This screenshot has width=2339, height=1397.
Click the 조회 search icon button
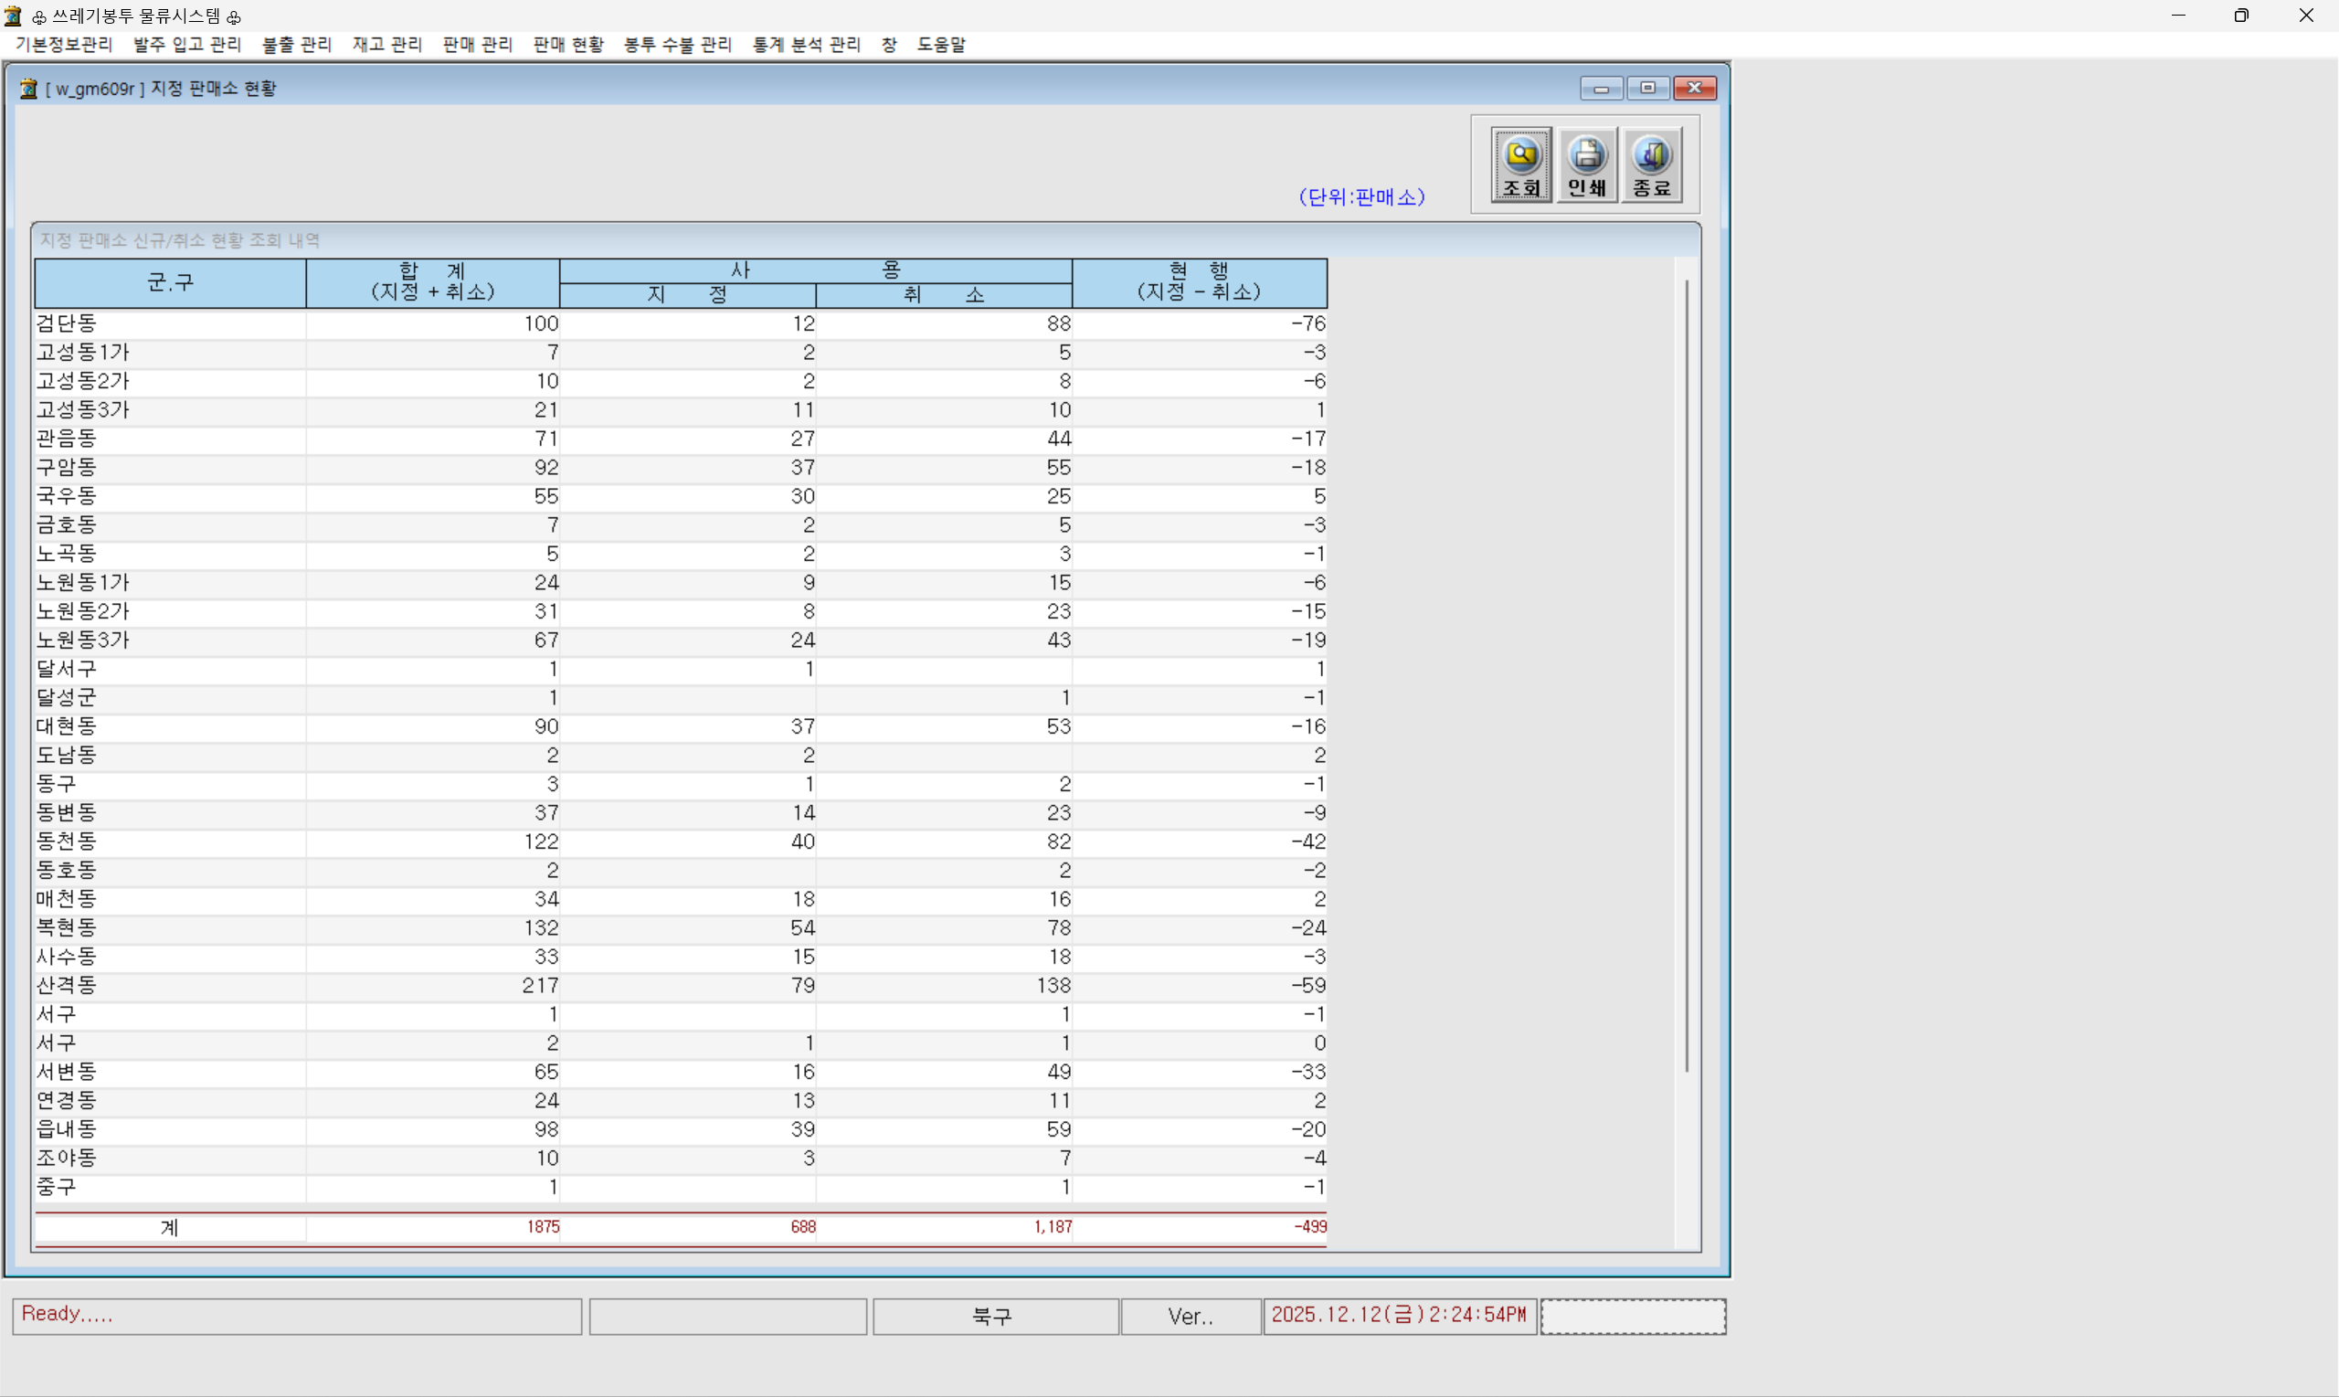(x=1521, y=164)
